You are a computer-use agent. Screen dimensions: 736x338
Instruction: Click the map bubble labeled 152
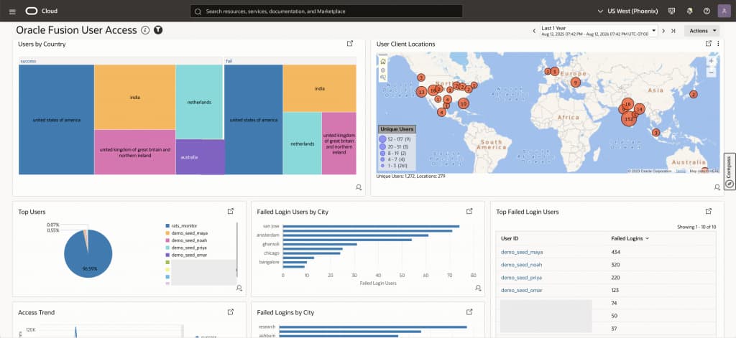(x=629, y=119)
